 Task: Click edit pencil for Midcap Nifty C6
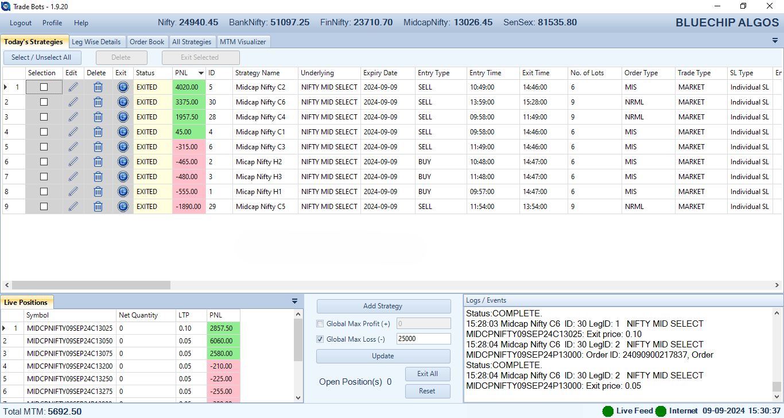point(73,102)
